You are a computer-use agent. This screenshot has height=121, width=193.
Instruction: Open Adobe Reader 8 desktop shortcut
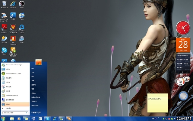pos(4,29)
